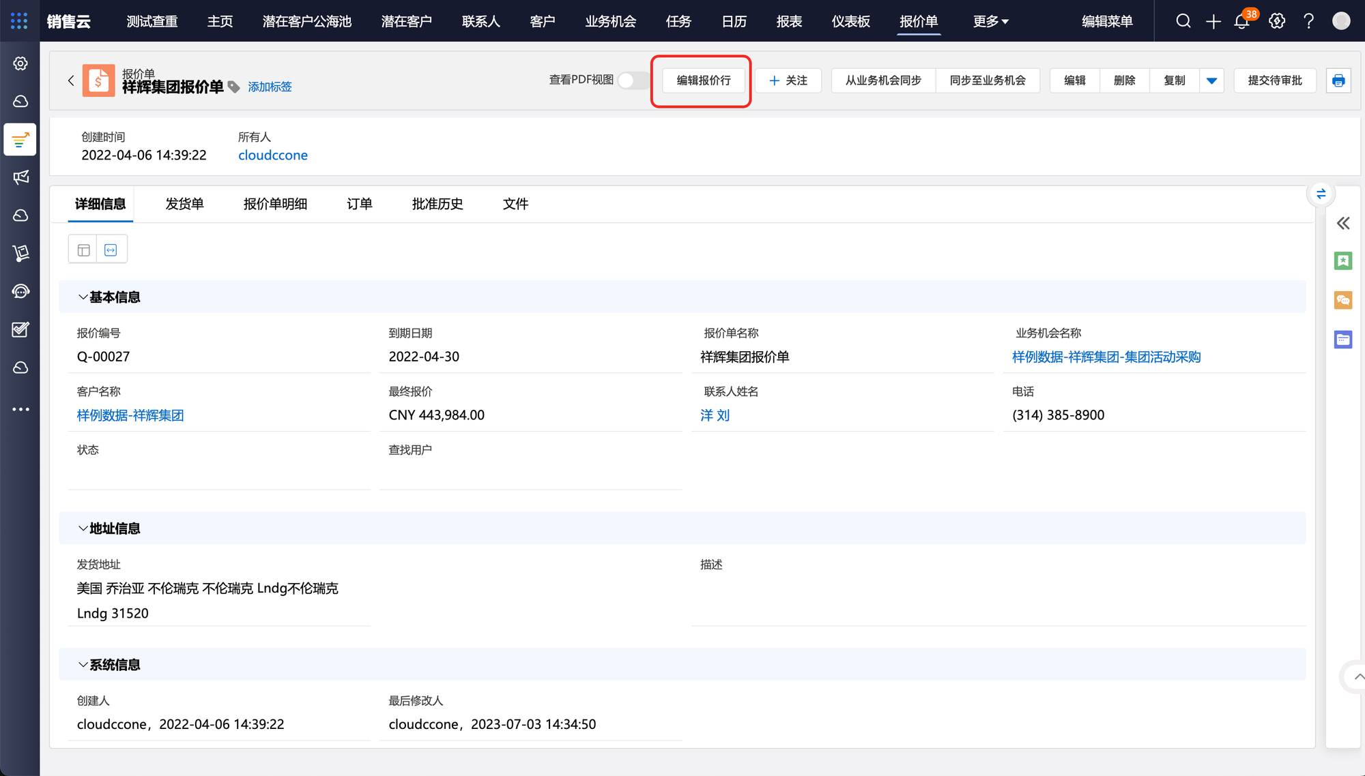Open the chat bubbles side panel icon
Screen dimensions: 1365x776
point(1342,300)
